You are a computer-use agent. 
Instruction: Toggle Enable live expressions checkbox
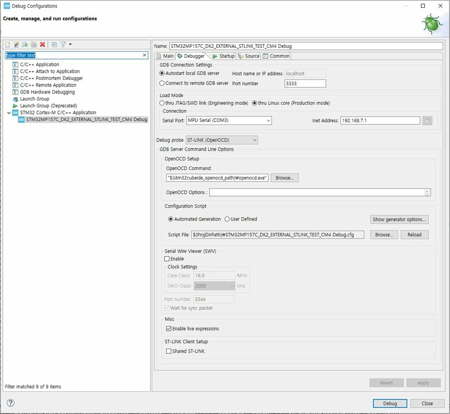(169, 329)
